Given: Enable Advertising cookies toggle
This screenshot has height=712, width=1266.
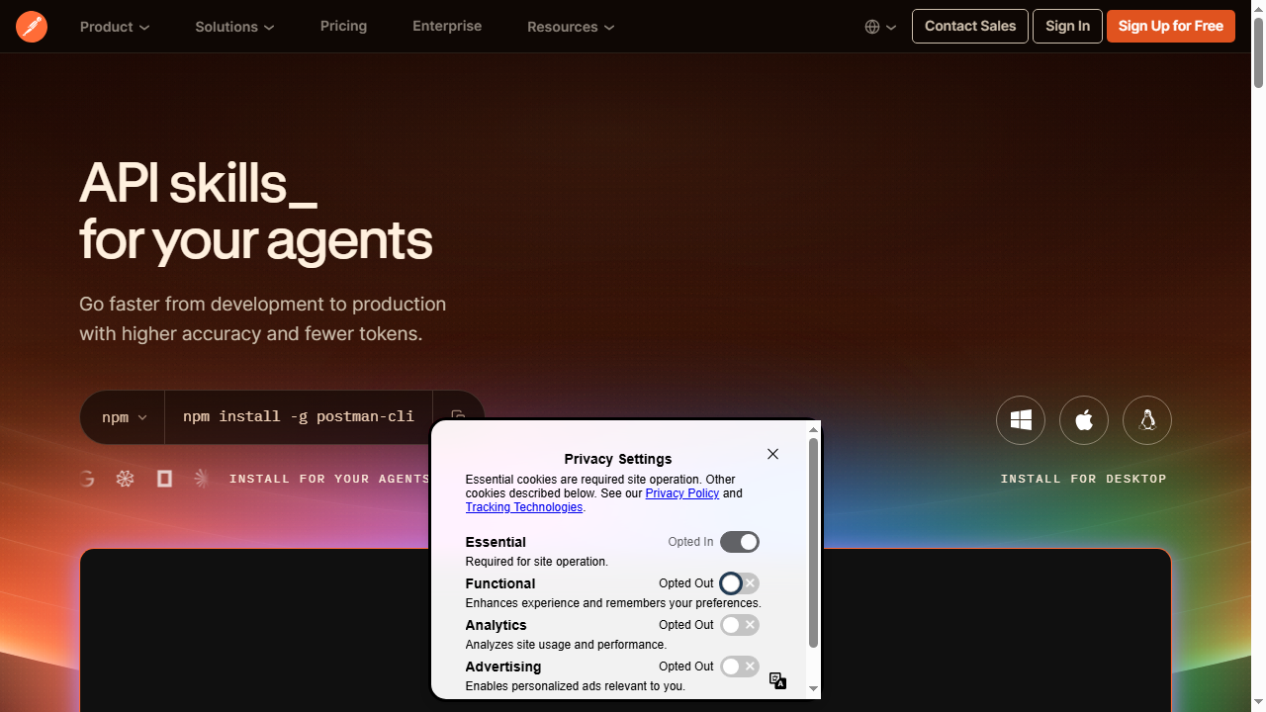Looking at the screenshot, I should coord(740,667).
